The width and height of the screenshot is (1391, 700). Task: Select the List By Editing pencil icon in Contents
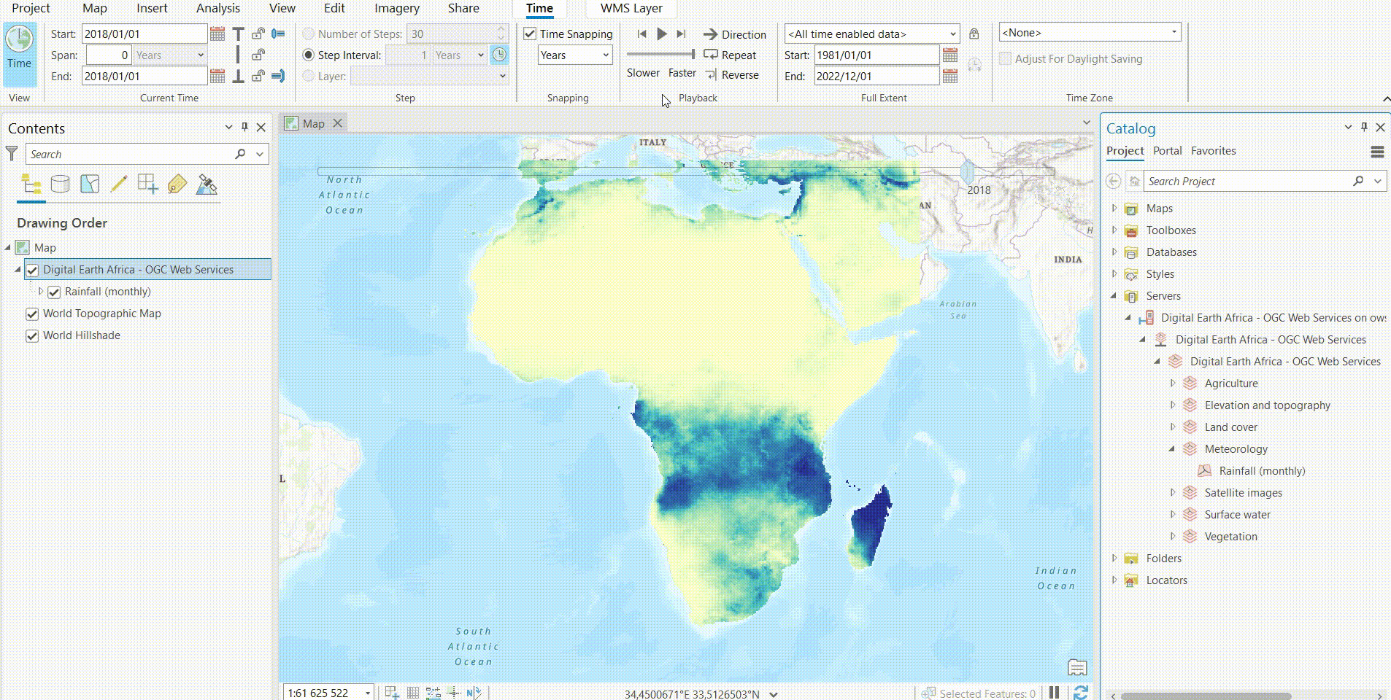[117, 184]
